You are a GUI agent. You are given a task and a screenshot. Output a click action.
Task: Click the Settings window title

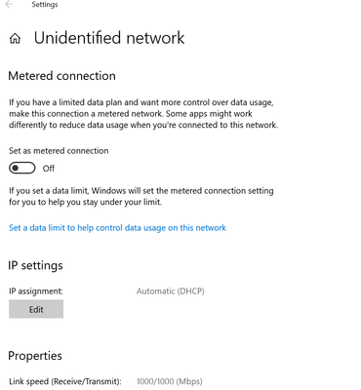pyautogui.click(x=45, y=5)
